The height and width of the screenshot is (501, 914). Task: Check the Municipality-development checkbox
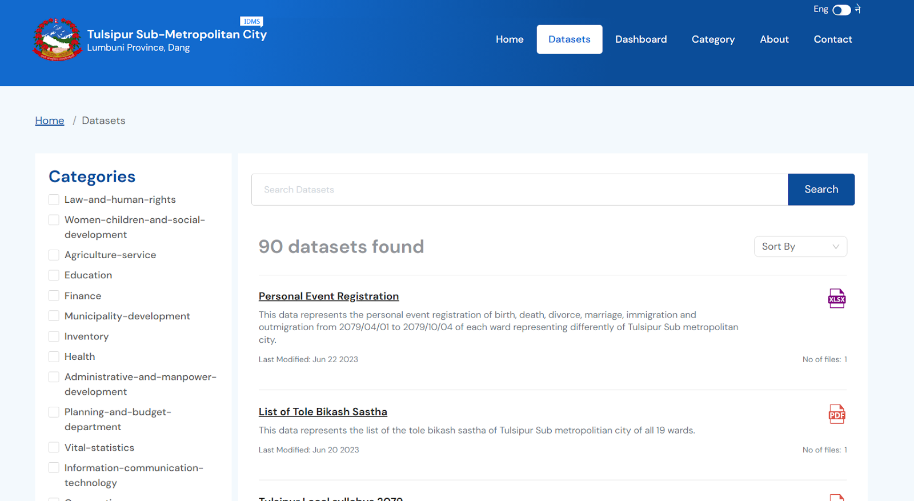pos(54,316)
